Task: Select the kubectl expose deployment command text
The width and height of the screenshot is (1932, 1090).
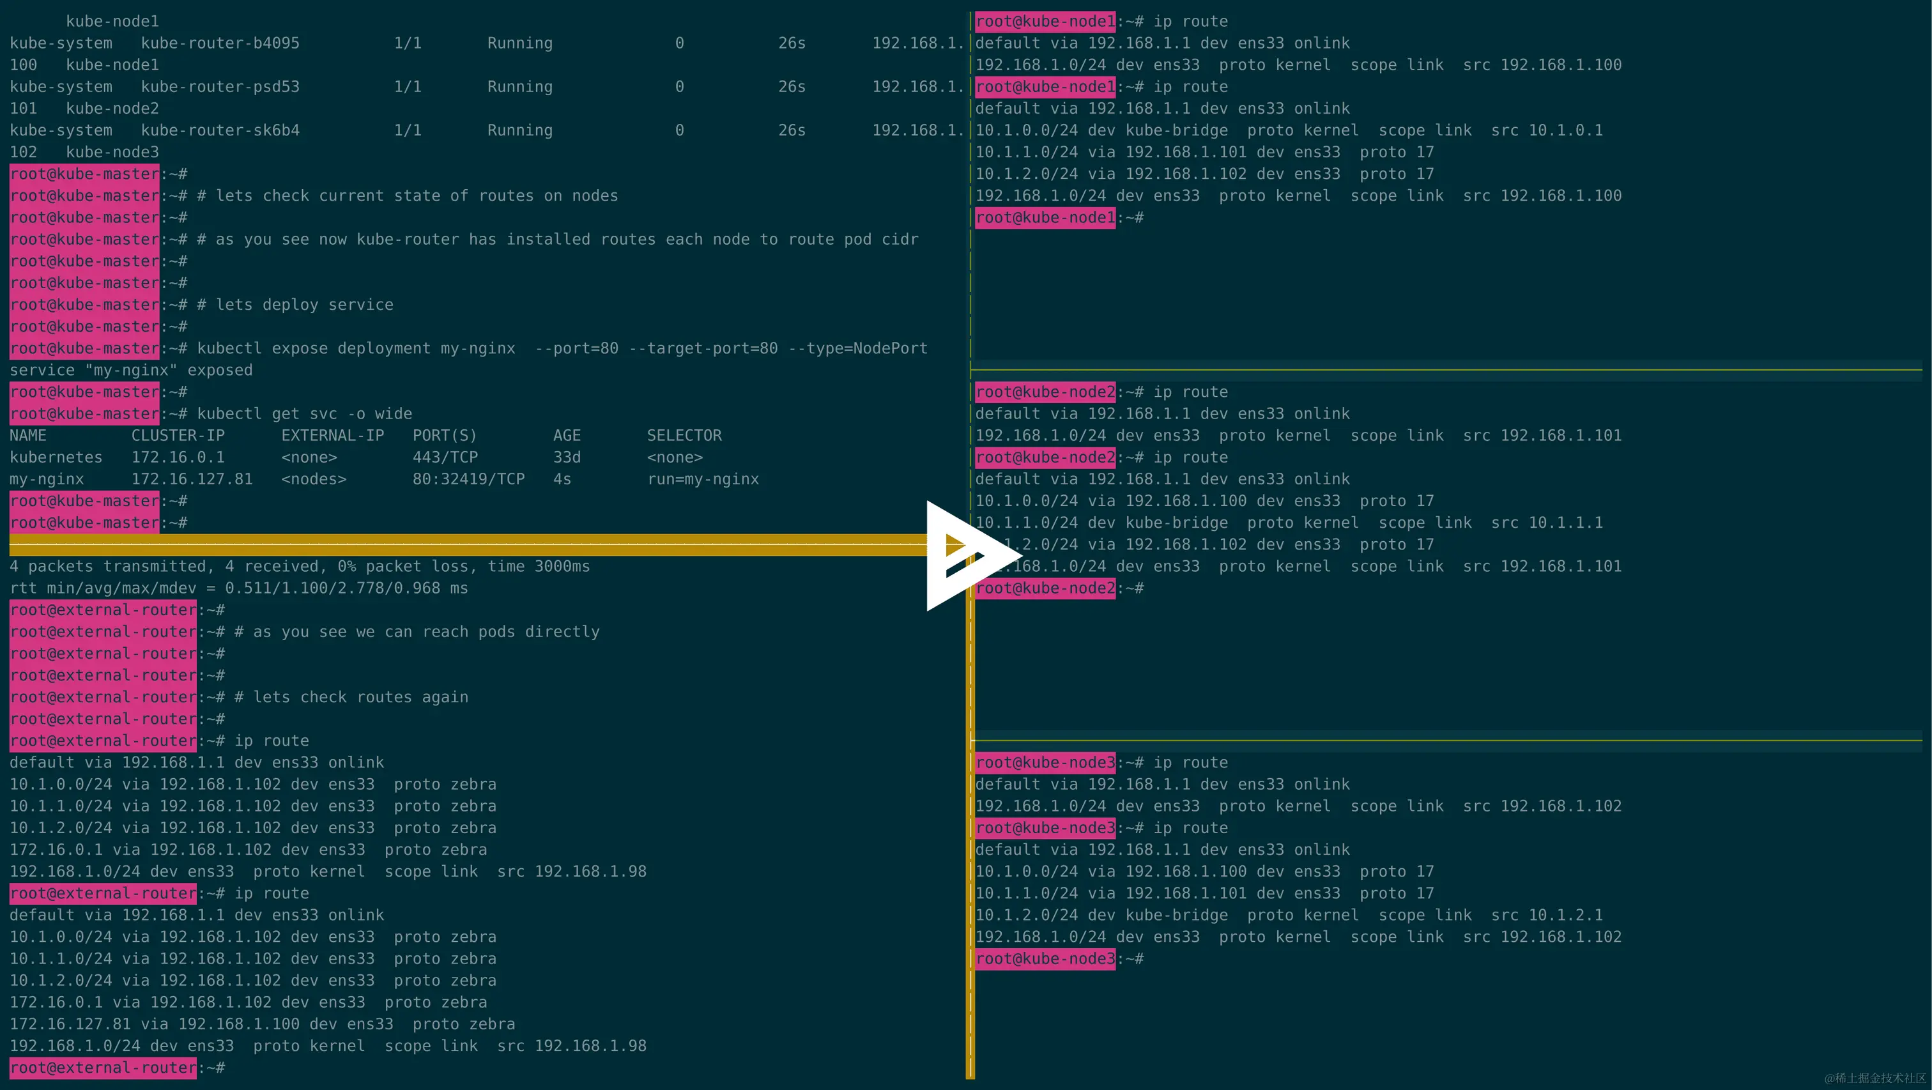Action: click(562, 348)
